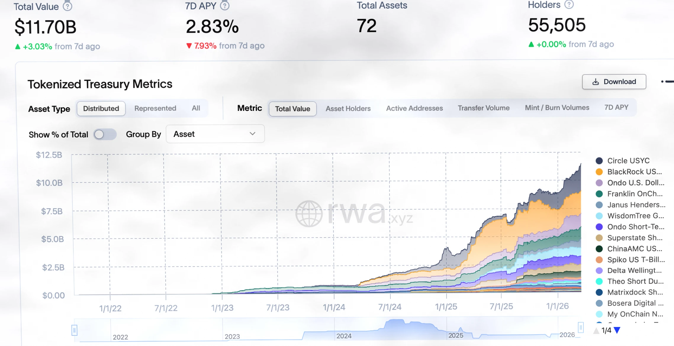Click the 7/1/24 x-axis label

tap(390, 307)
